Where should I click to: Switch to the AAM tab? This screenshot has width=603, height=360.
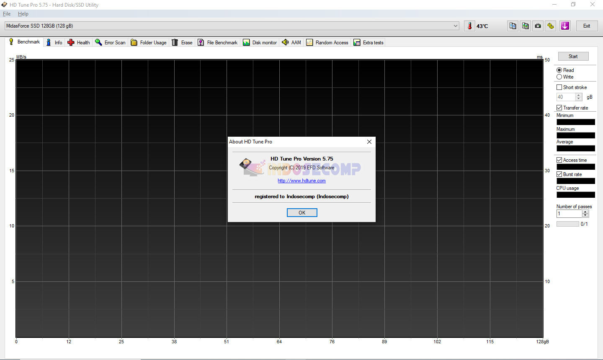pos(291,42)
